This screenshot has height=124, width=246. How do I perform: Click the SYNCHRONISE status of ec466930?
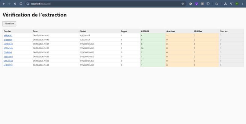[87, 65]
